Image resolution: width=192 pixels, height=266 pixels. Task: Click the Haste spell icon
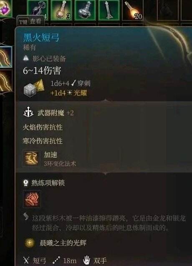click(x=32, y=158)
